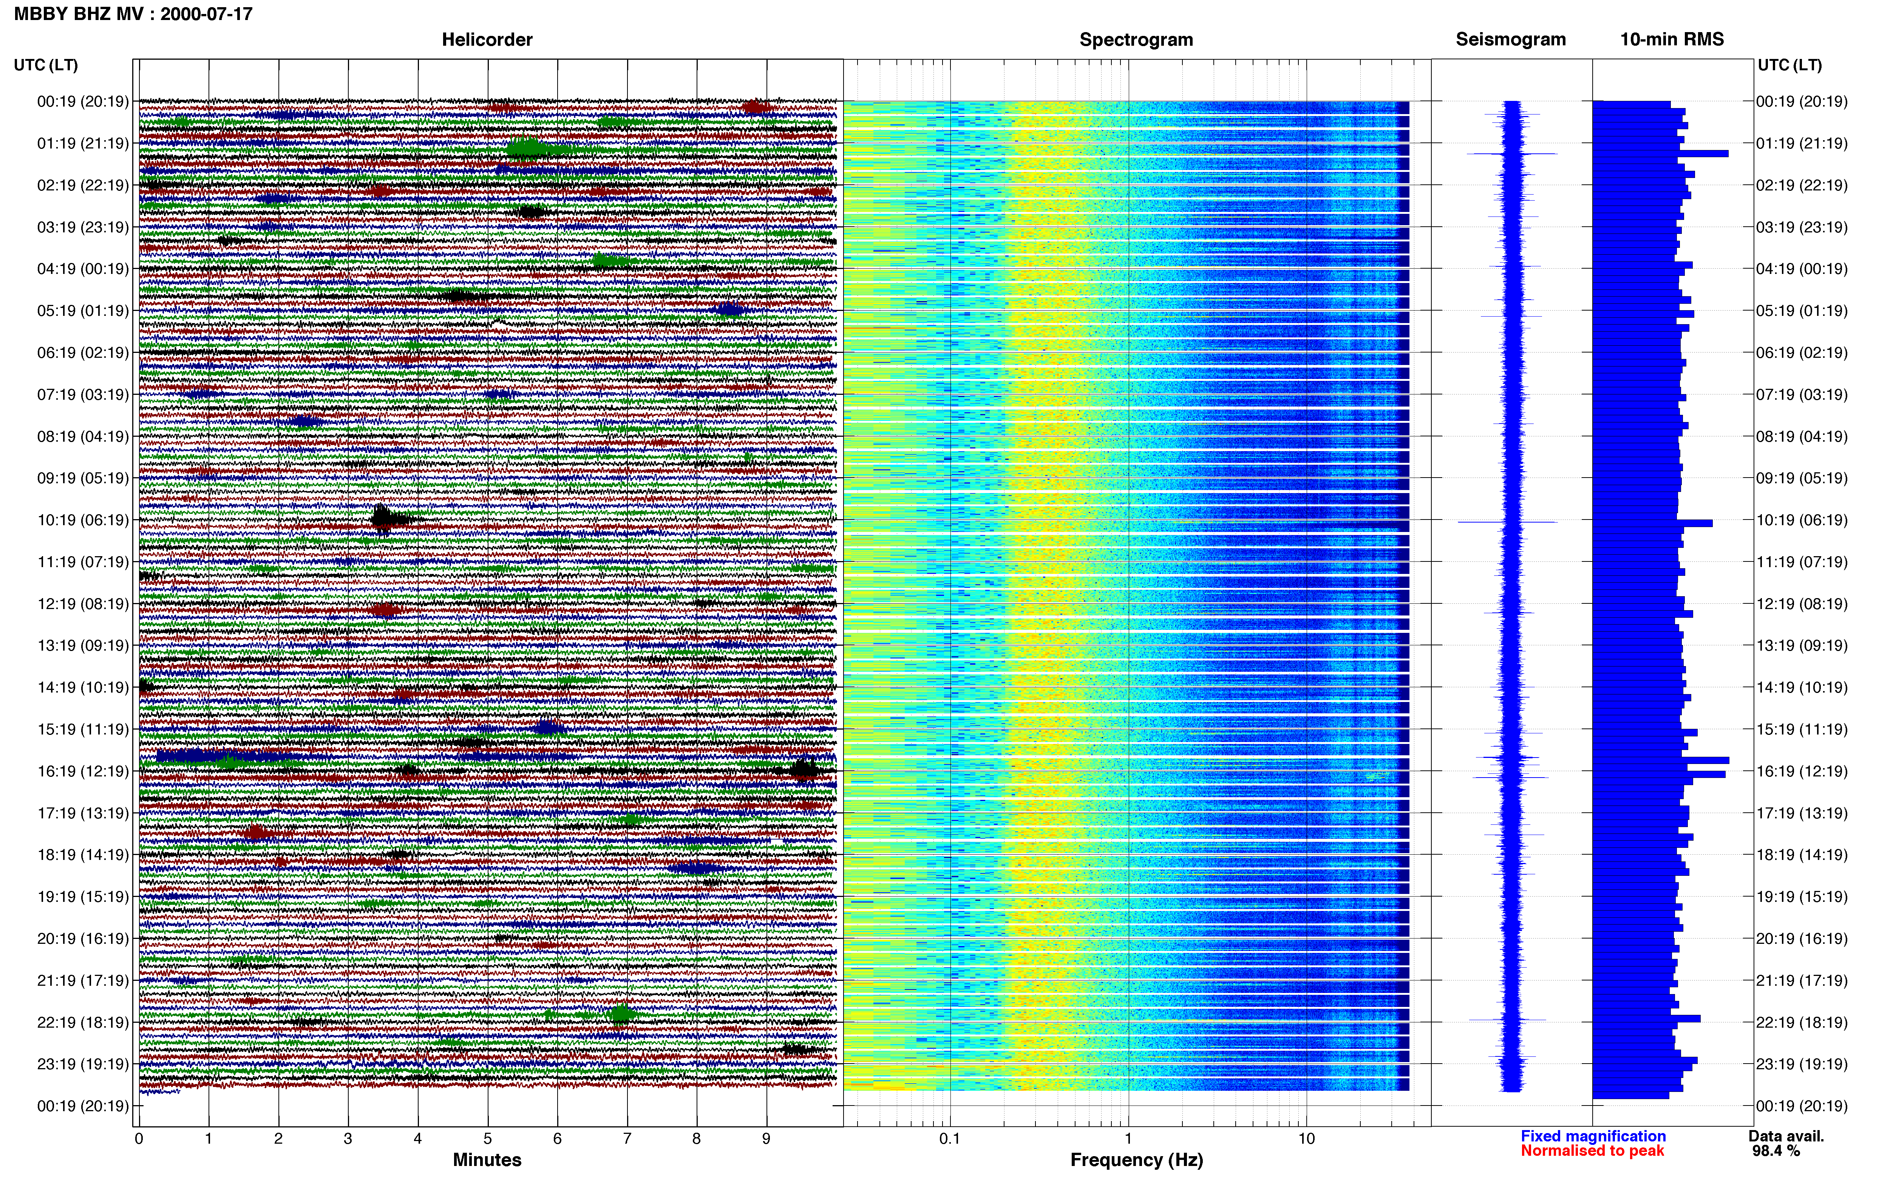This screenshot has height=1186, width=1896.
Task: Click helicorder time label '03:19 (23:19)'
Action: point(83,227)
